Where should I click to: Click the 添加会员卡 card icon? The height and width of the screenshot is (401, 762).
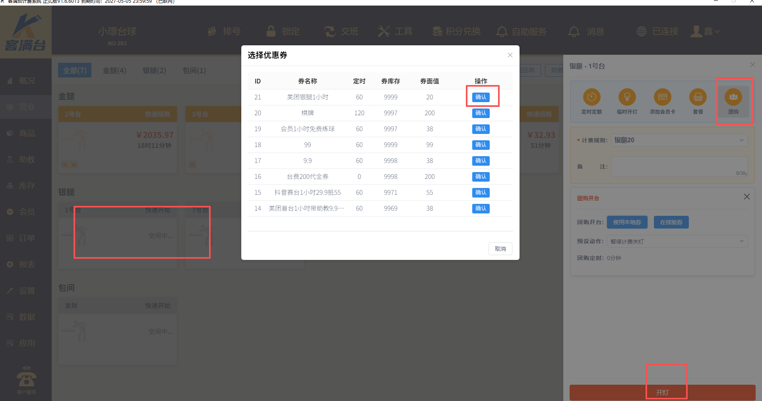point(662,97)
